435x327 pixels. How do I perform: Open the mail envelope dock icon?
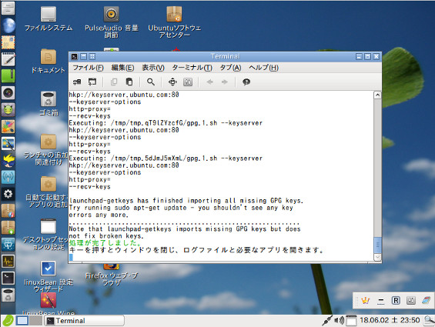8,42
